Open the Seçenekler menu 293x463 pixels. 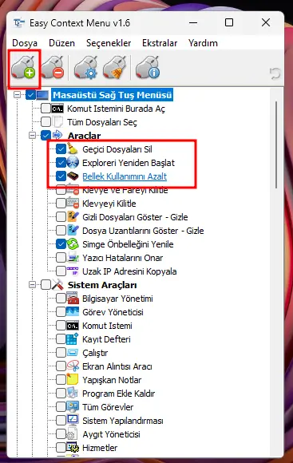pyautogui.click(x=109, y=43)
